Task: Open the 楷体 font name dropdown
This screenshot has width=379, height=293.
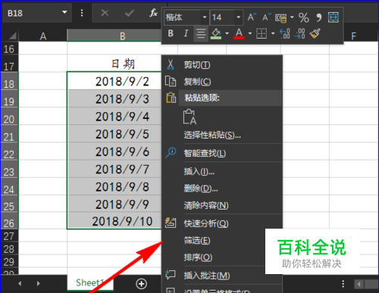Action: pyautogui.click(x=205, y=17)
